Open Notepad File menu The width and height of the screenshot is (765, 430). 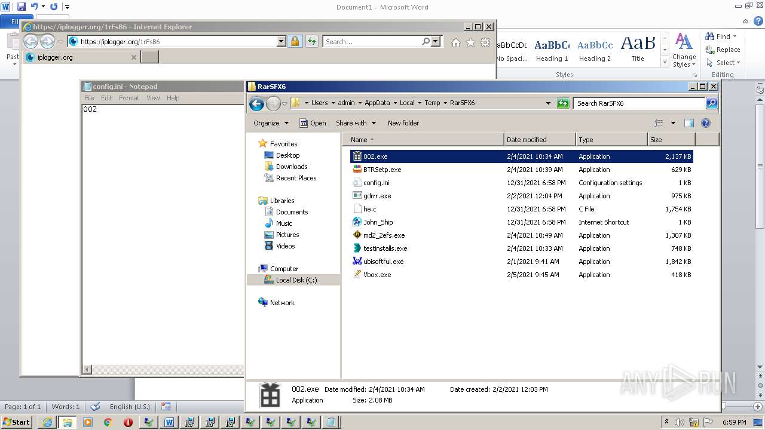coord(89,98)
